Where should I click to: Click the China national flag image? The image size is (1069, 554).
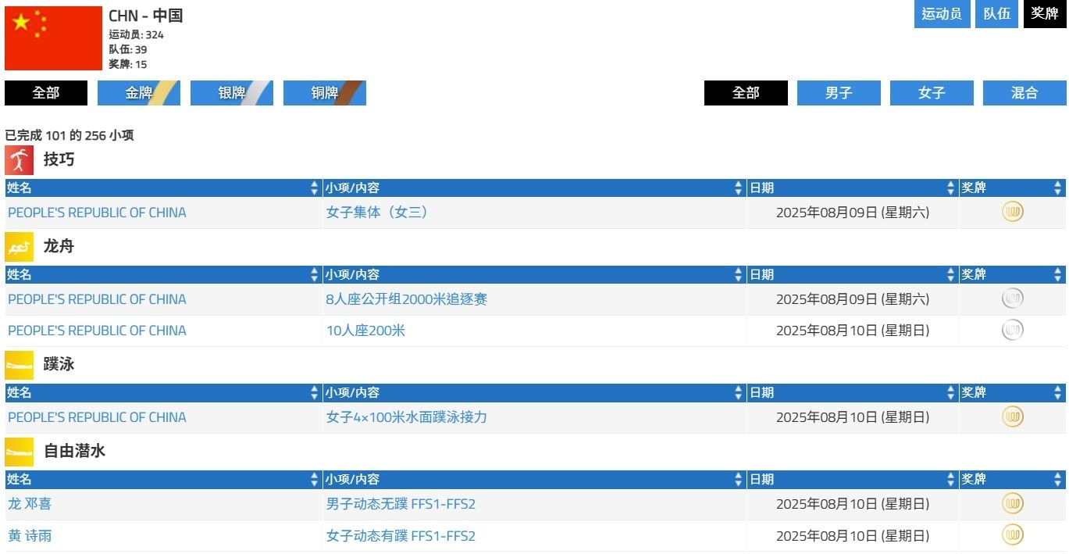point(53,38)
